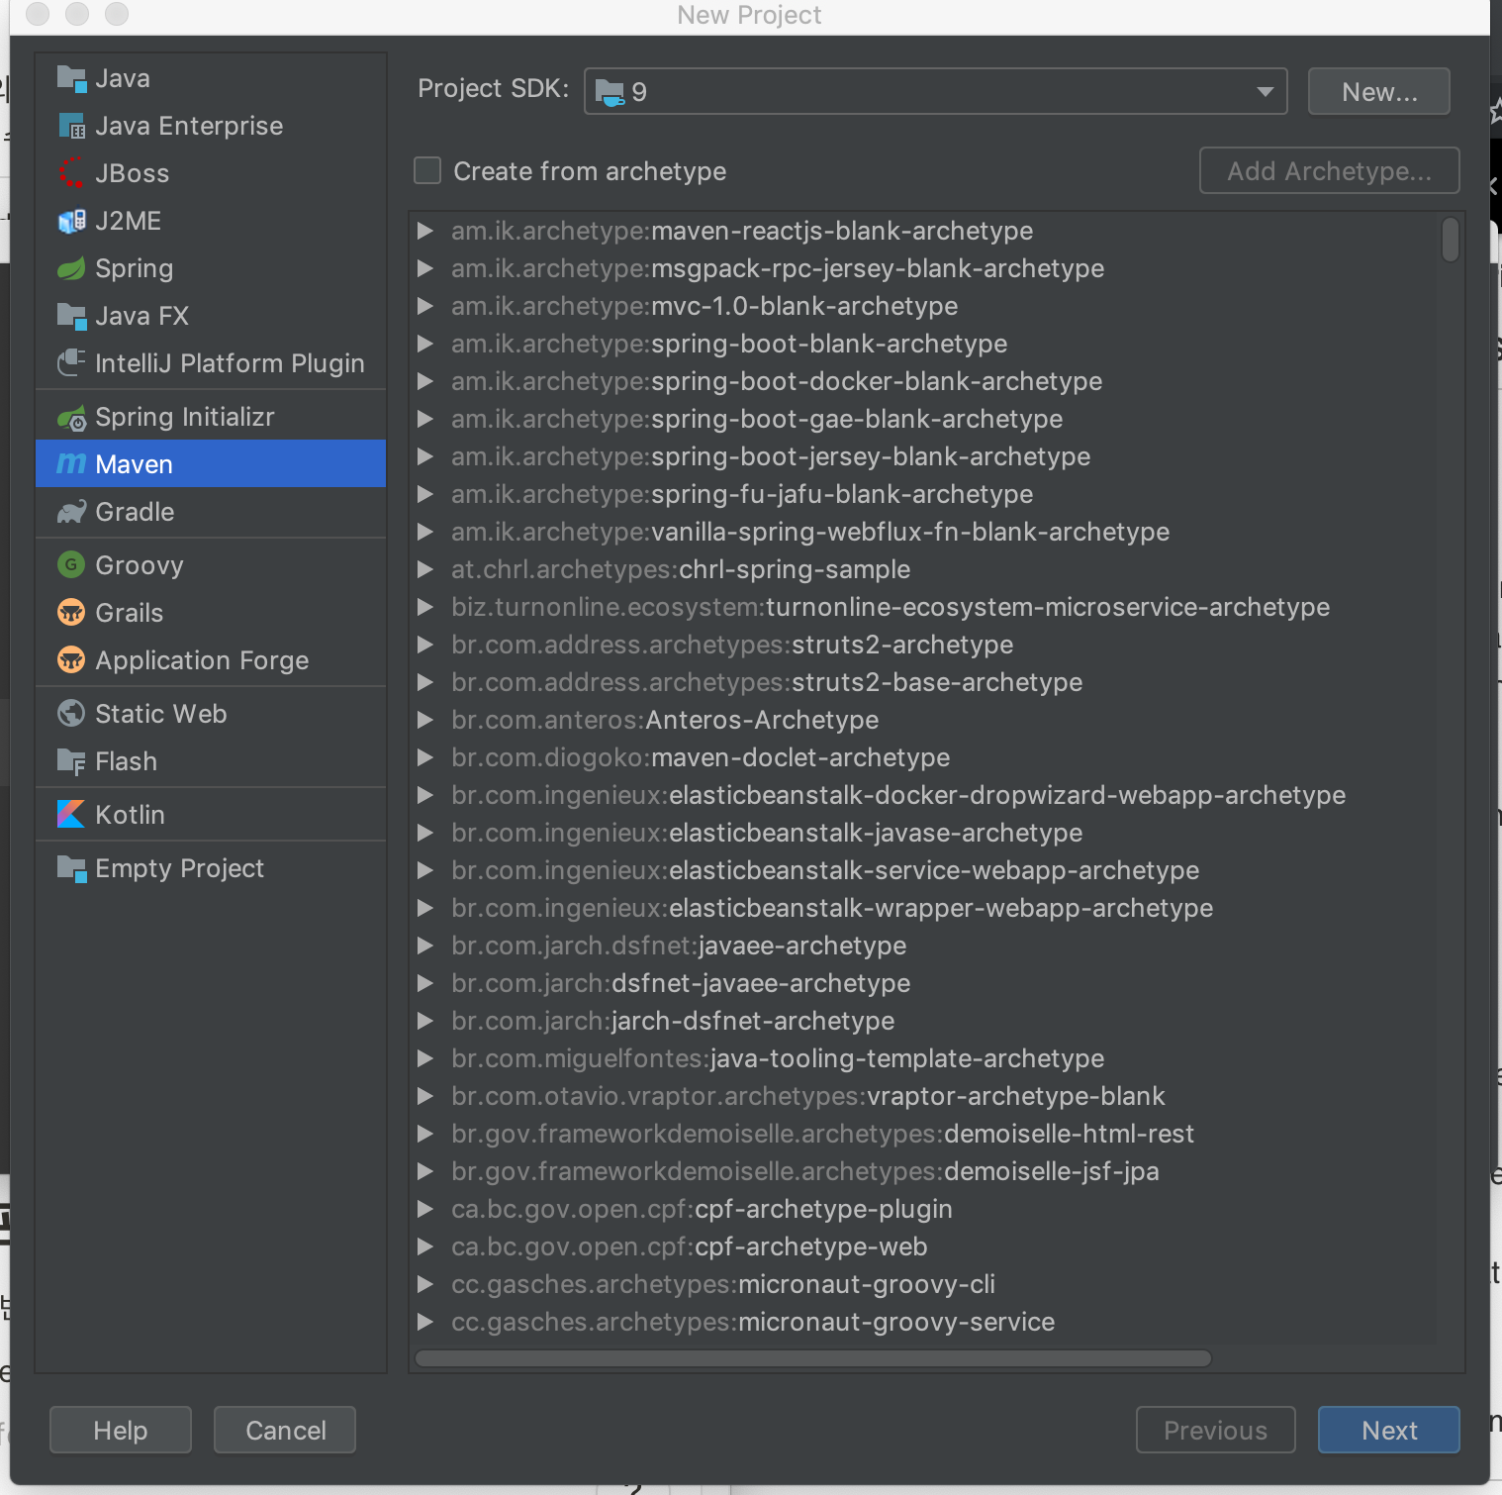Select jarch-dsfnet-archetype row
1502x1495 pixels.
click(925, 1021)
